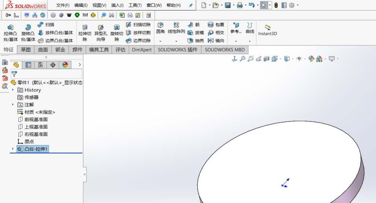Click the Revolved Cut (旋转切除) tool

(x=117, y=33)
